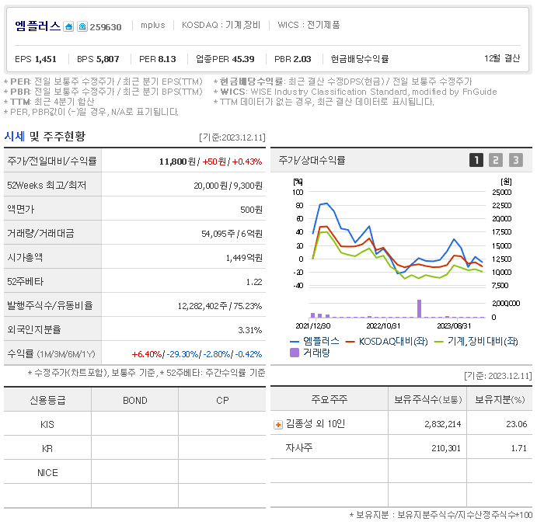Toggle the KOSDAQ대비(좌) legend entry
Screen dimensions: 537x525
[387, 341]
